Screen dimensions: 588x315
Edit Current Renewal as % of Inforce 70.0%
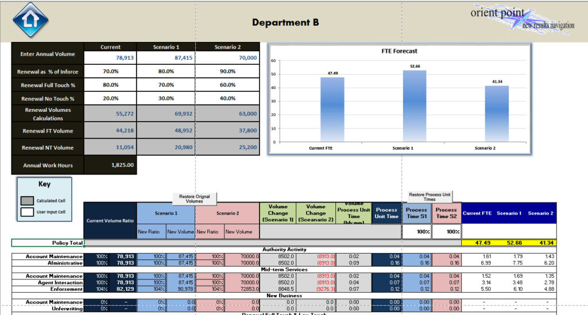tap(110, 71)
